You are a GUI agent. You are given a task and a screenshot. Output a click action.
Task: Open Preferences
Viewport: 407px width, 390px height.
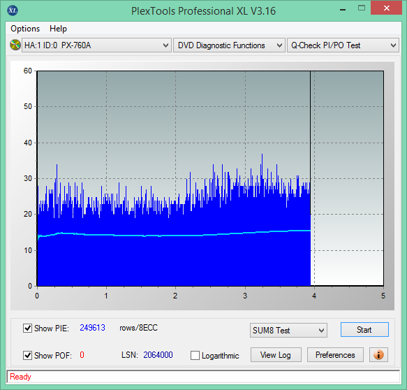335,354
